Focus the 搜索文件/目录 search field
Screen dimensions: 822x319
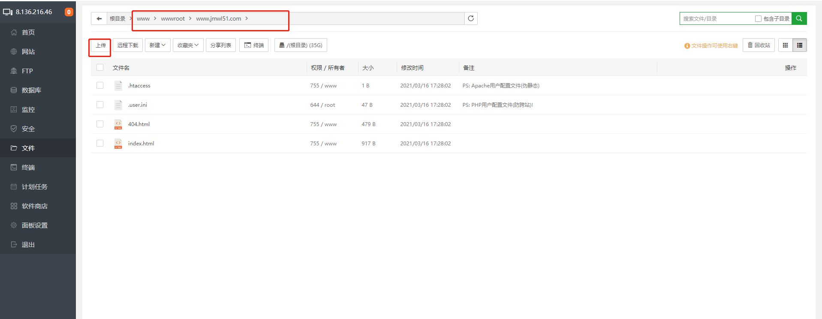pos(717,18)
